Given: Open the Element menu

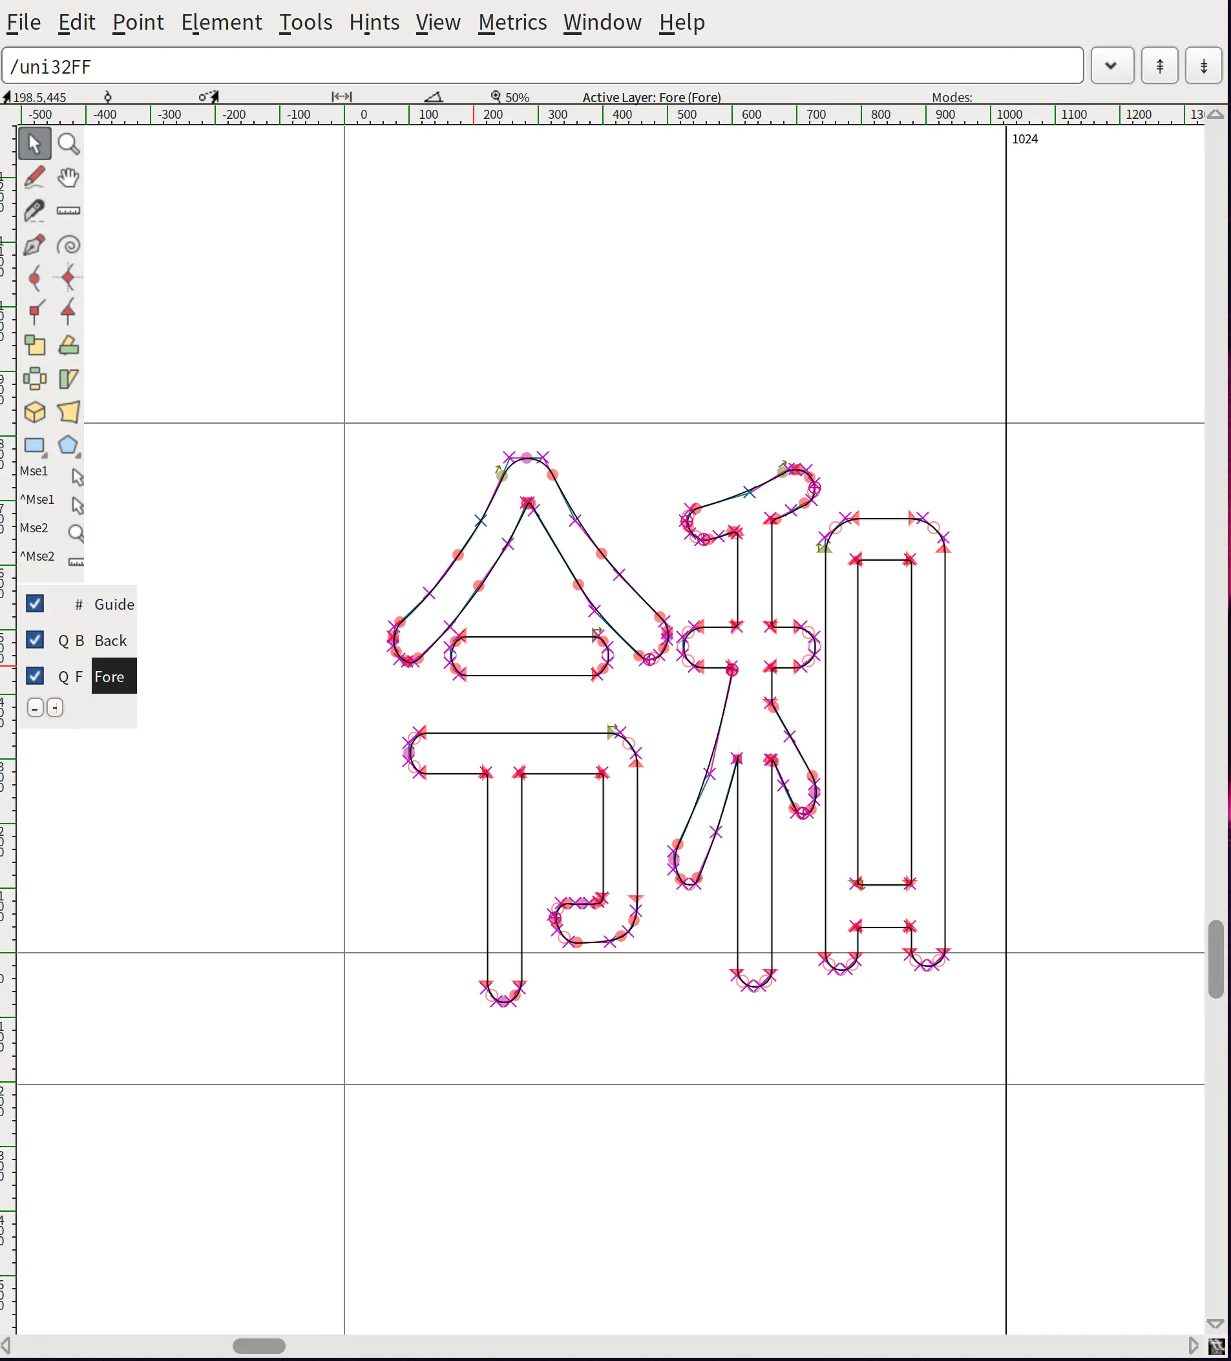Looking at the screenshot, I should (222, 22).
